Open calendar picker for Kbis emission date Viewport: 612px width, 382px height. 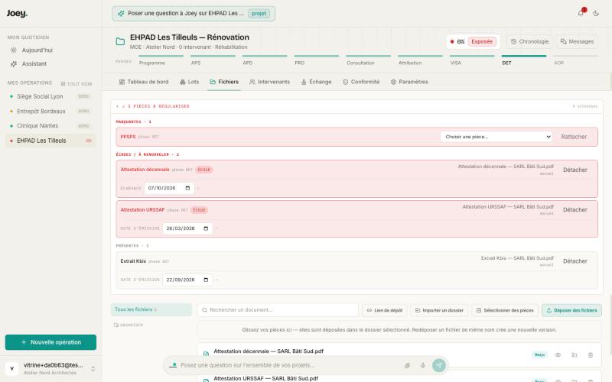point(206,280)
